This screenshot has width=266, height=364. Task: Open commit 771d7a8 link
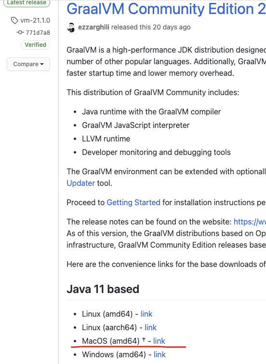tap(38, 32)
